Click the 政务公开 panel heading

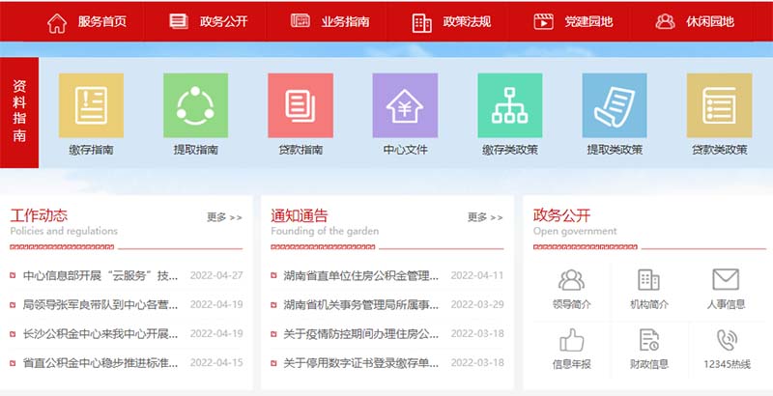561,215
